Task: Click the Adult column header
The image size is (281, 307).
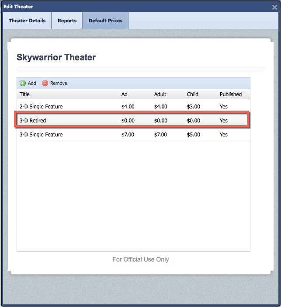Action: tap(161, 94)
